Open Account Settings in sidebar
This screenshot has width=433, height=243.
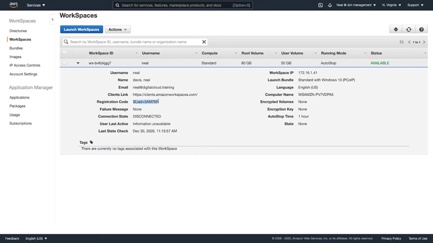(x=23, y=74)
